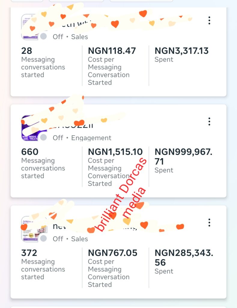Screen dimensions: 237x308
Task: Select the NGN1,515.10 cost per conversation metric
Action: coord(115,167)
